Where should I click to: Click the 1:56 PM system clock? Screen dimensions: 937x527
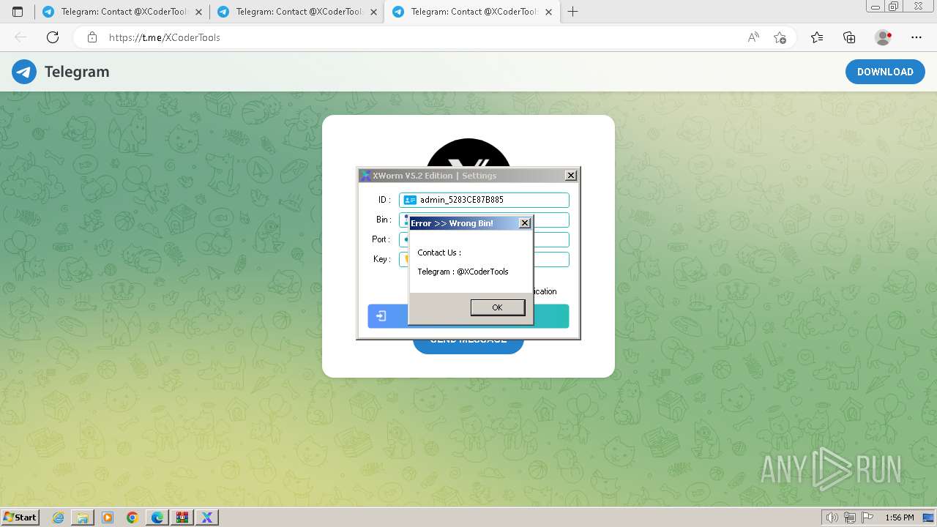tap(900, 517)
